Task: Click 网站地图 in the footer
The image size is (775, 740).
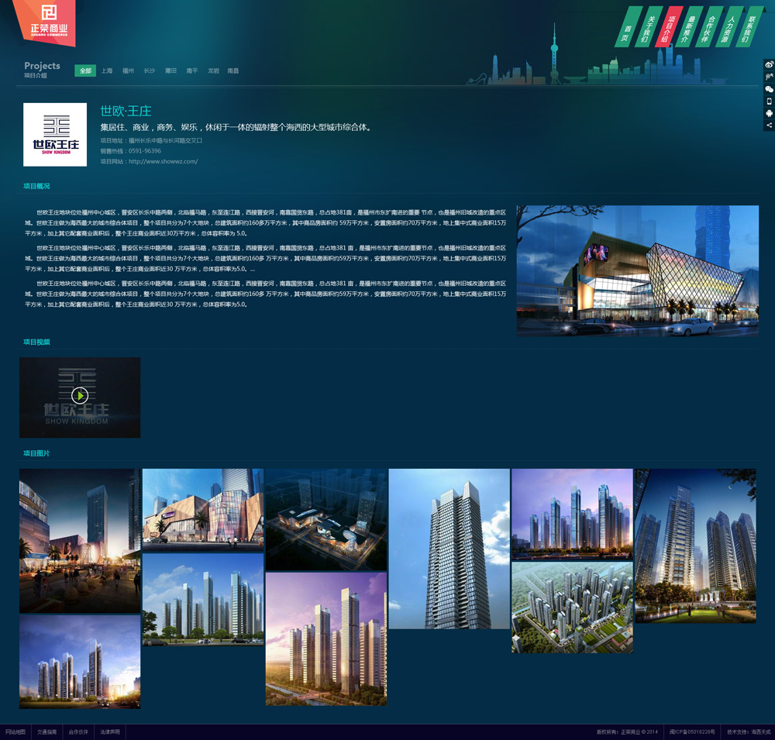Action: pos(15,731)
